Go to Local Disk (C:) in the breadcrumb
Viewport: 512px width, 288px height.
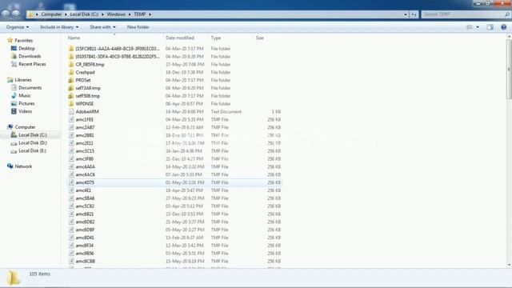tap(84, 14)
